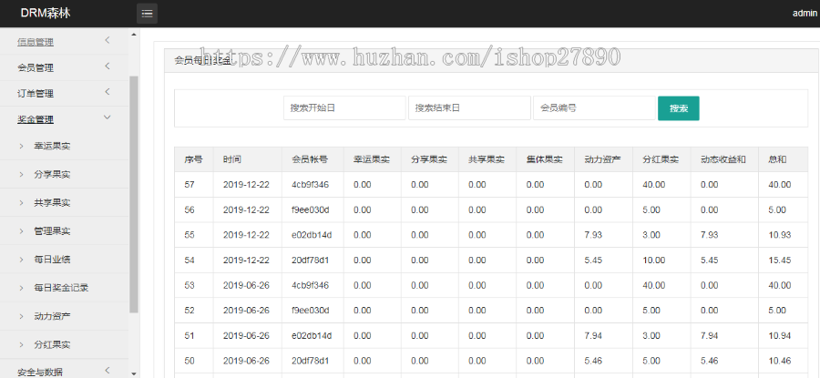Click total 10.93 in row 55
The image size is (820, 378).
point(780,235)
